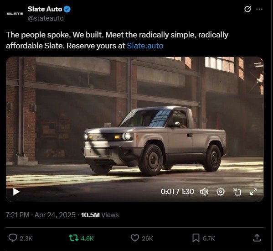The image size is (273, 251).
Task: Open the Grok icon in the tweet header
Action: point(247,9)
